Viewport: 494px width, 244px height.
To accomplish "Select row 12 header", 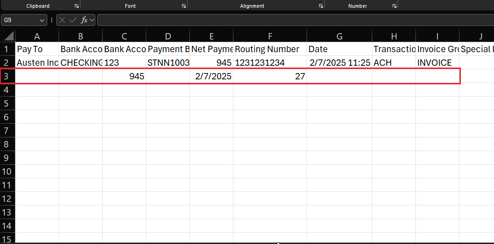I will click(8, 198).
